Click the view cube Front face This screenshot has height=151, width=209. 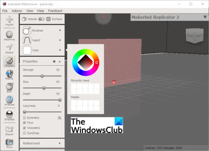click(190, 36)
